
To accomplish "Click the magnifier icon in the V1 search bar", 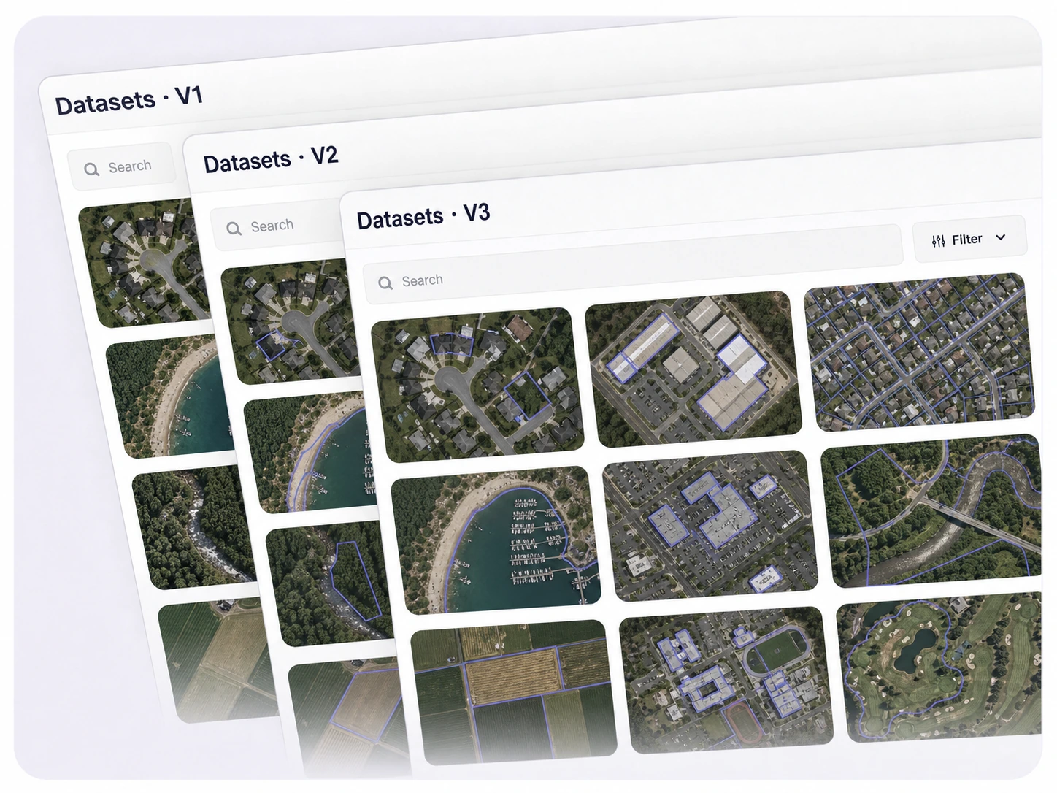I will 91,169.
